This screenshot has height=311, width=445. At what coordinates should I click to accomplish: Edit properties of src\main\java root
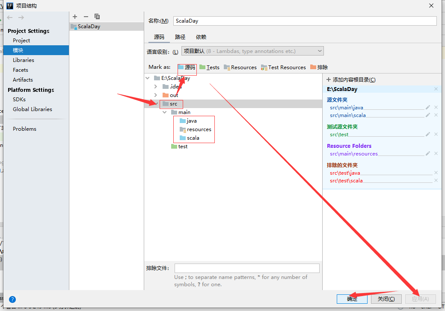coord(428,107)
